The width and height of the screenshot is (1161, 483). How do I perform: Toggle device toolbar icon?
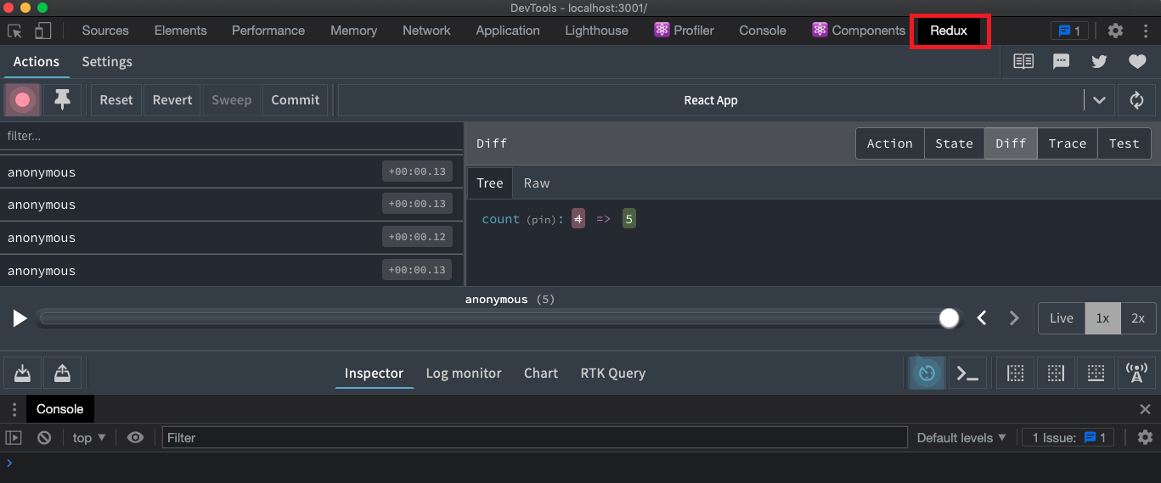point(42,31)
